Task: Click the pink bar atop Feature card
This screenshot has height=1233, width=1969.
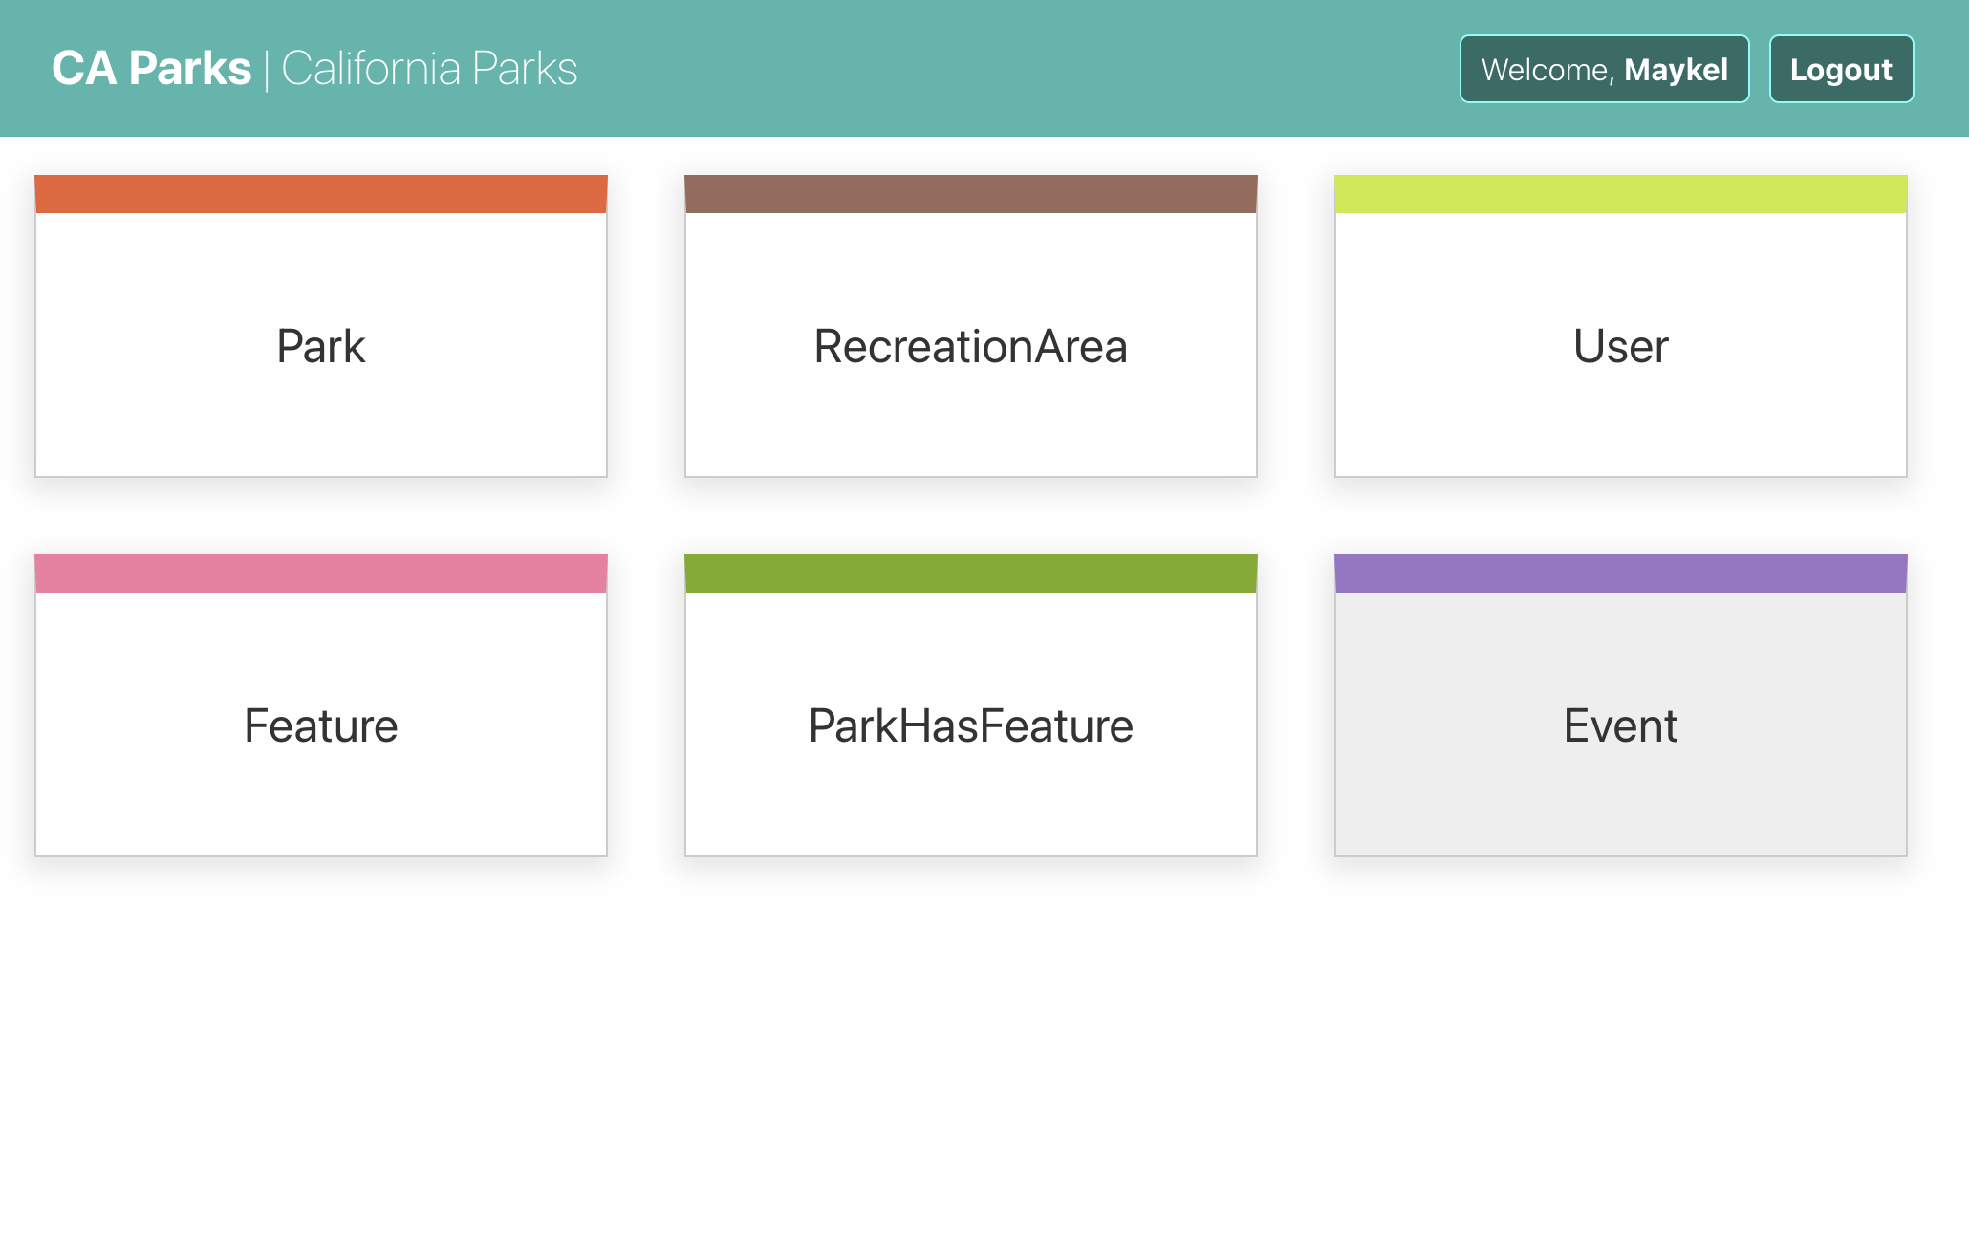Action: [321, 573]
